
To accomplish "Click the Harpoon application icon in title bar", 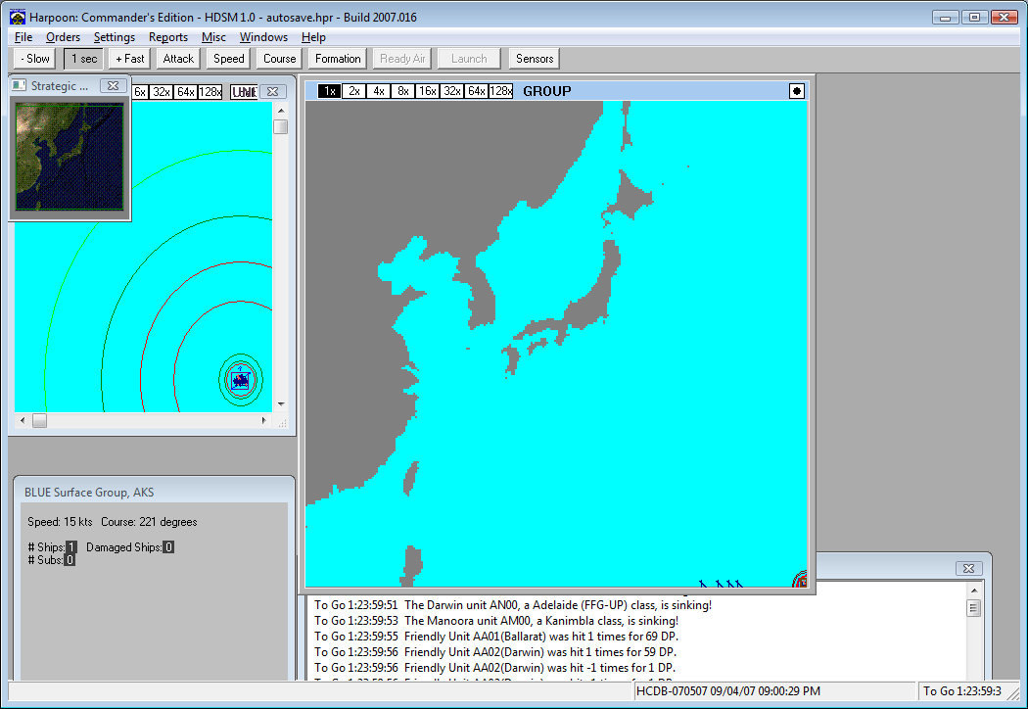I will (17, 17).
